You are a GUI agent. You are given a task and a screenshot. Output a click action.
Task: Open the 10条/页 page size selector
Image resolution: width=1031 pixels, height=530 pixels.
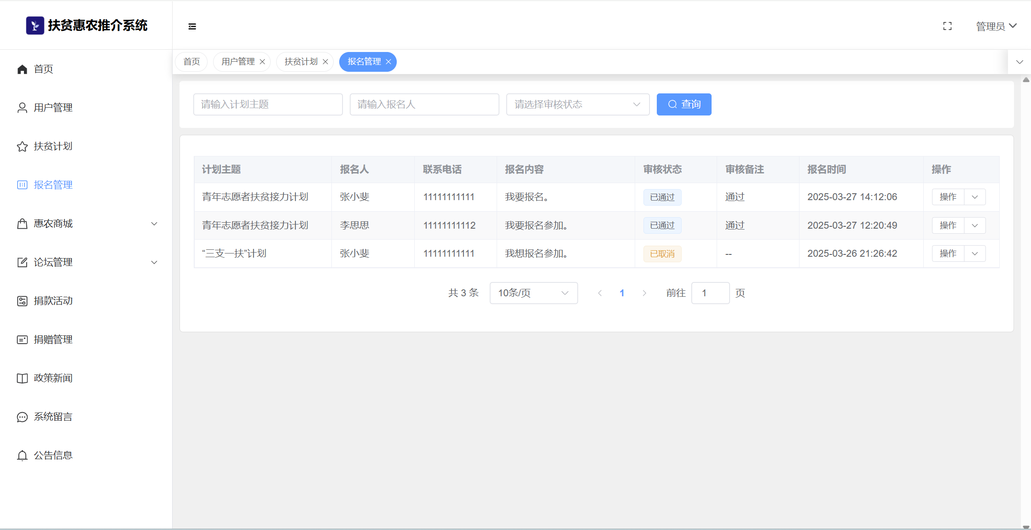[x=533, y=293]
